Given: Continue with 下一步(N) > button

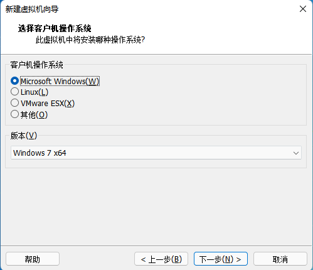Looking at the screenshot, I should coord(221,259).
